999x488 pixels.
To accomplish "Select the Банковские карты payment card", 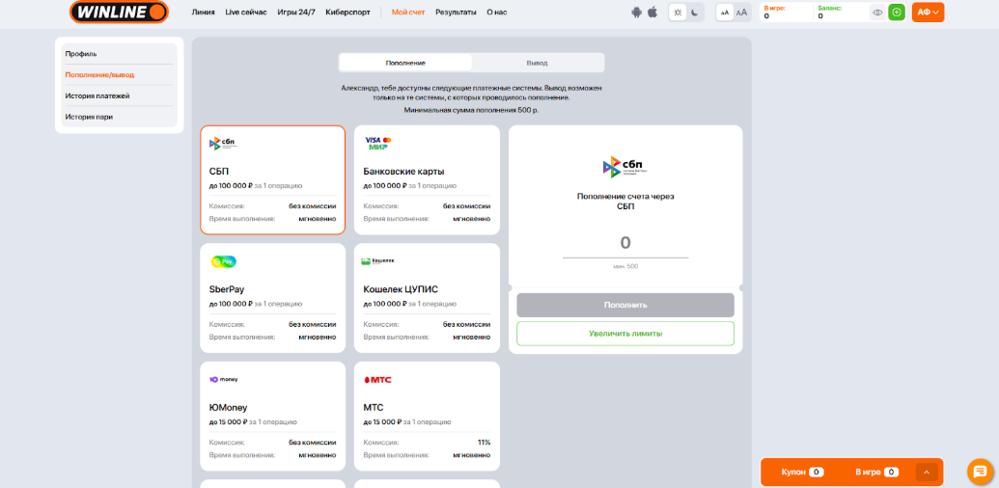I will pyautogui.click(x=427, y=180).
